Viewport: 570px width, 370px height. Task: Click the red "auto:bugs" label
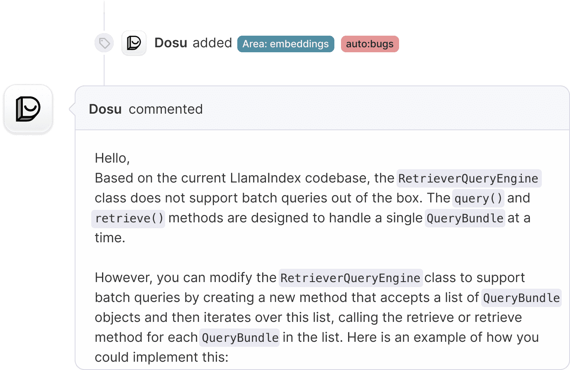click(x=370, y=44)
